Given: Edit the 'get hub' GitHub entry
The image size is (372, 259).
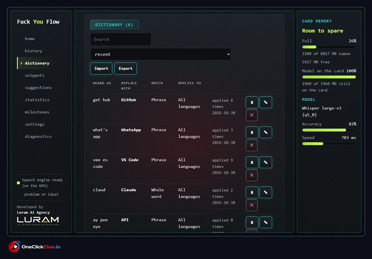Looking at the screenshot, I should click(266, 102).
